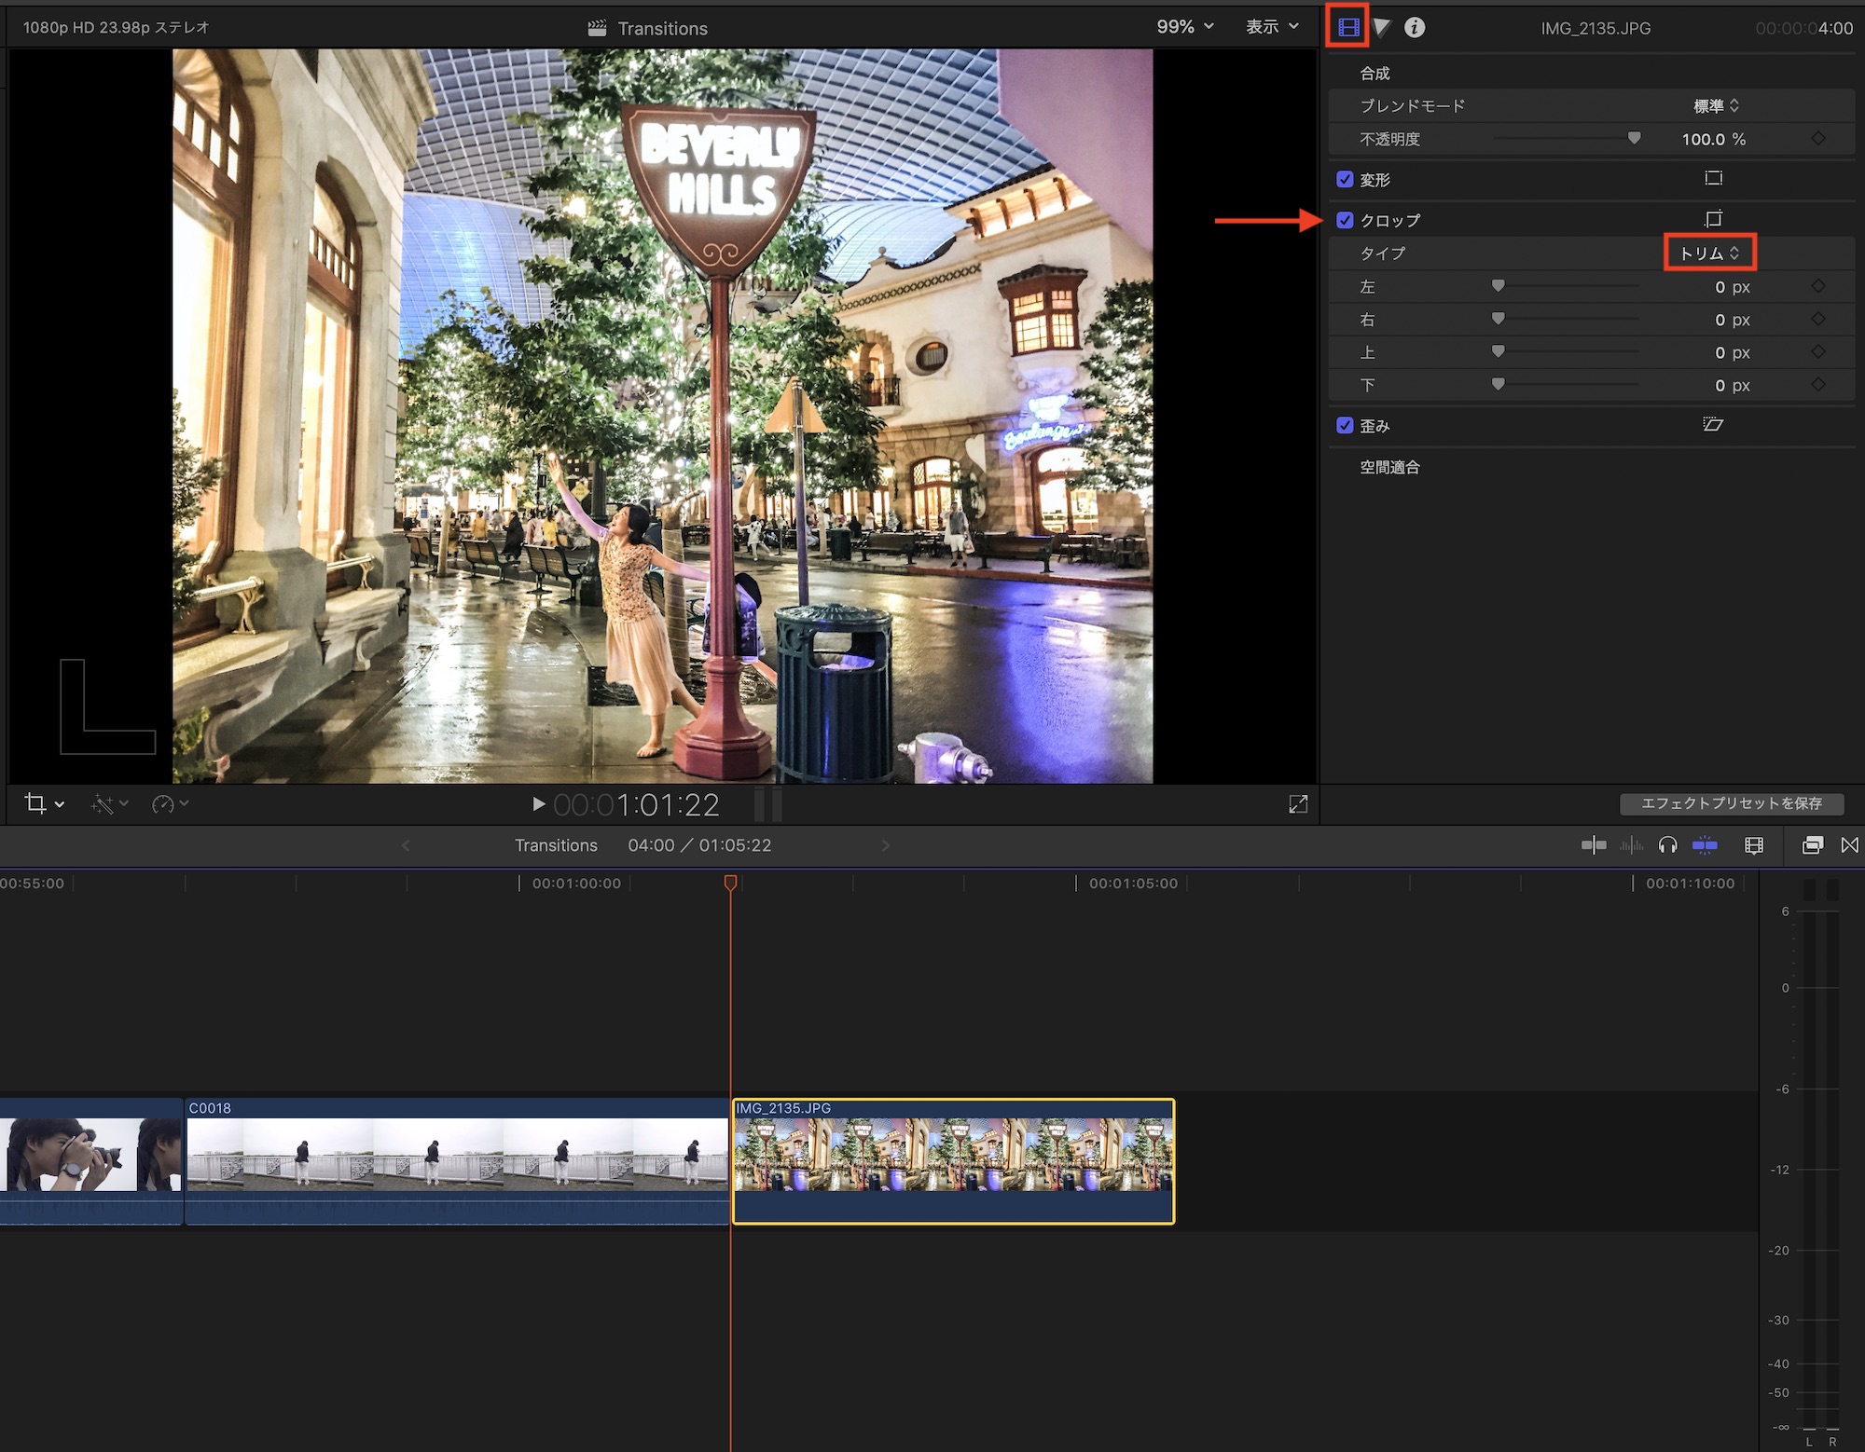Toggle snapping in the timeline
Viewport: 1865px width, 1452px height.
tap(1705, 845)
